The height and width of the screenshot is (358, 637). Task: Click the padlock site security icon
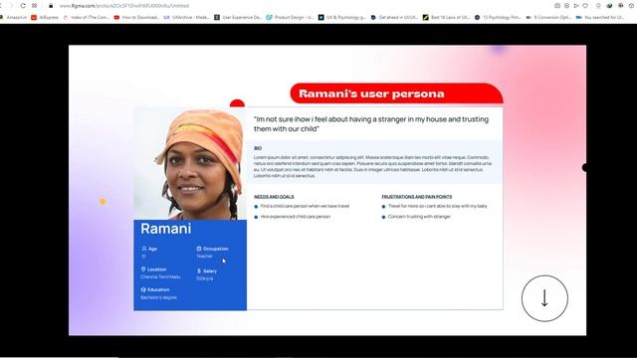pos(51,6)
